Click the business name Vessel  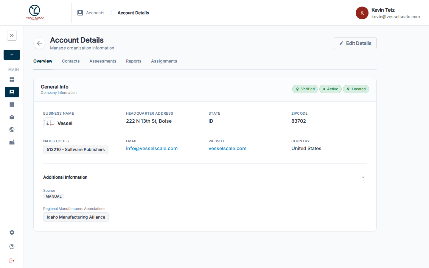65,123
